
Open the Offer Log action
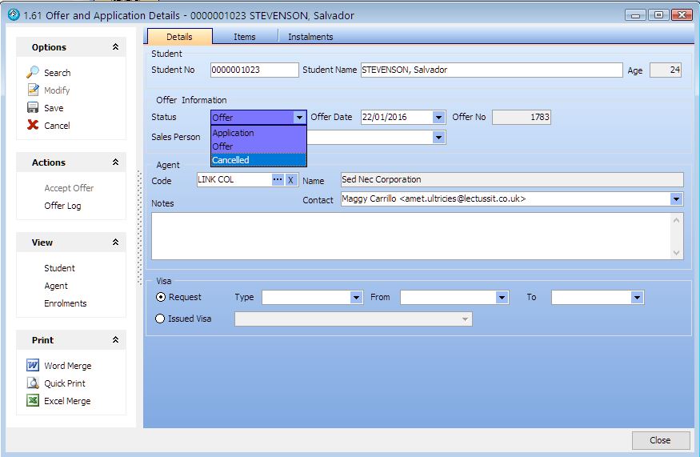pos(62,206)
